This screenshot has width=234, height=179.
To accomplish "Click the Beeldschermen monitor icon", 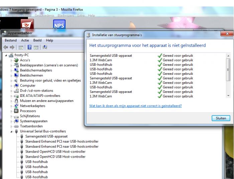I will 16,75.
